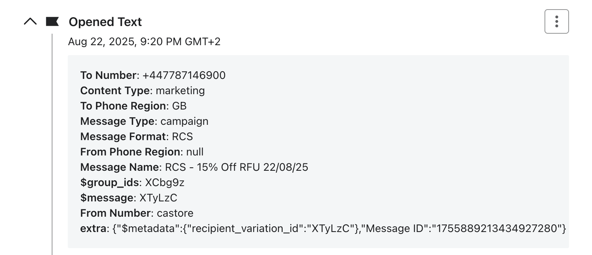The image size is (592, 255).
Task: Click the Message Name RCS 15% Off text
Action: pos(236,167)
